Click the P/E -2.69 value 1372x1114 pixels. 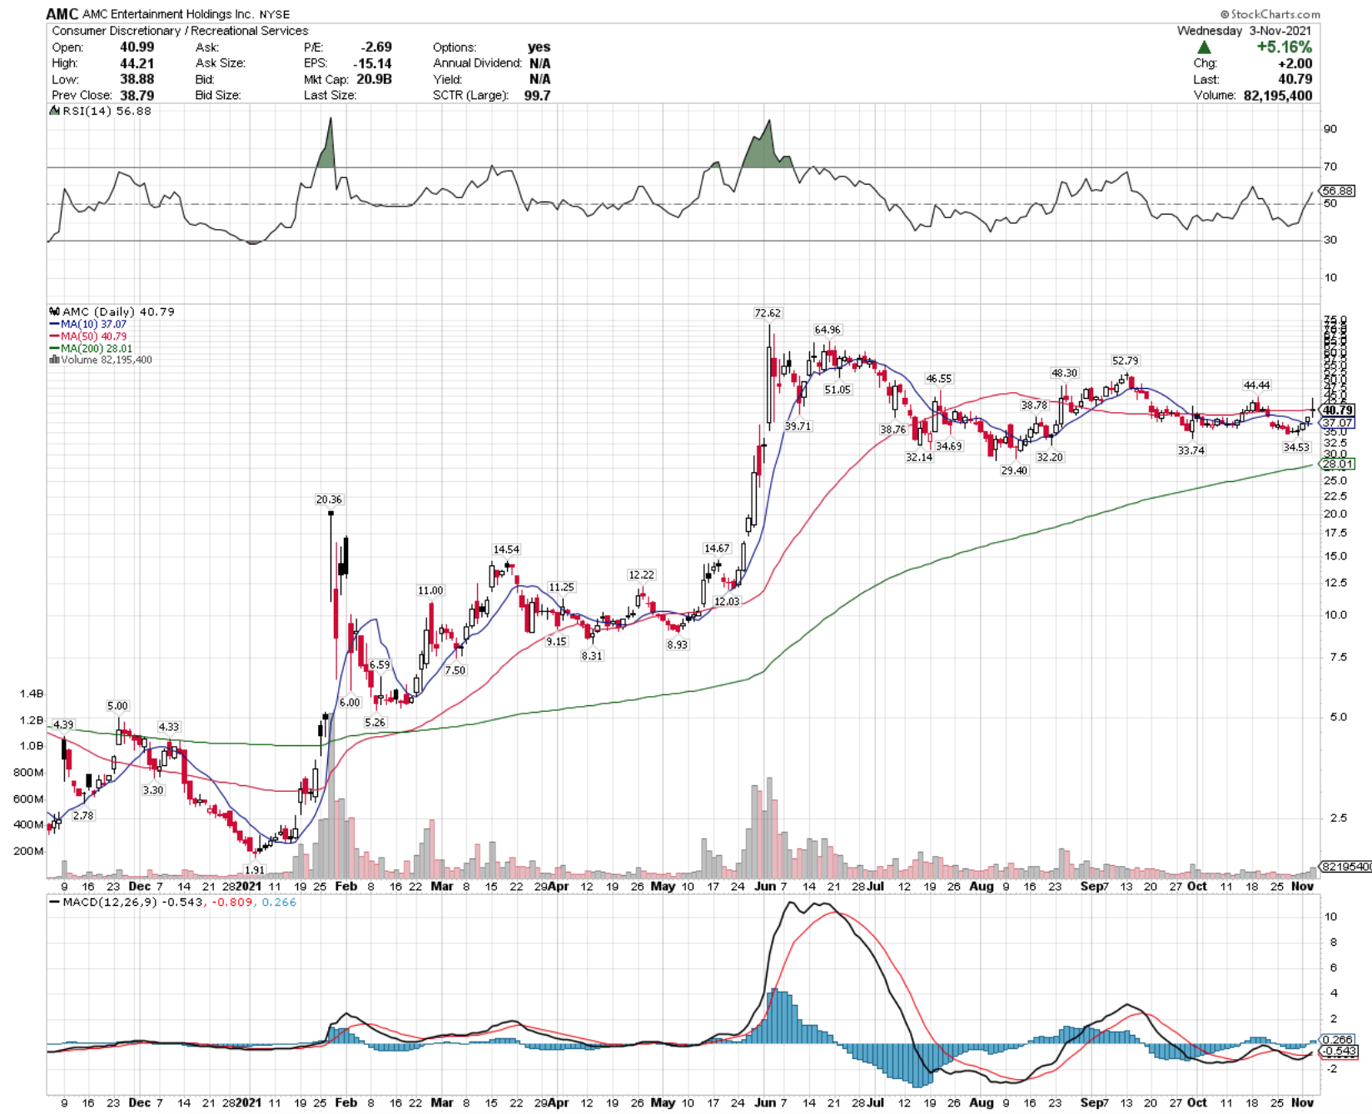click(x=376, y=47)
